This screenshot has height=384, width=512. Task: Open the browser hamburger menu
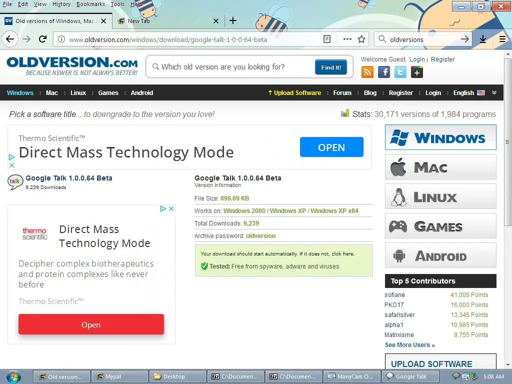click(502, 39)
